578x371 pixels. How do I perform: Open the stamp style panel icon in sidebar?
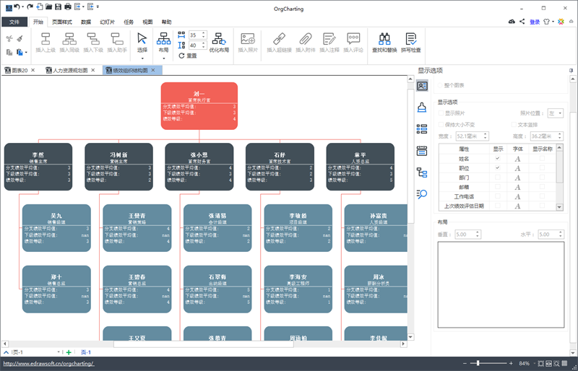point(422,108)
